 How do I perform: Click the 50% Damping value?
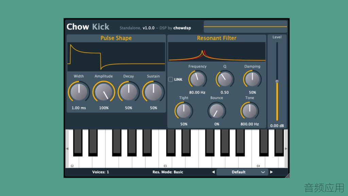coord(252,93)
